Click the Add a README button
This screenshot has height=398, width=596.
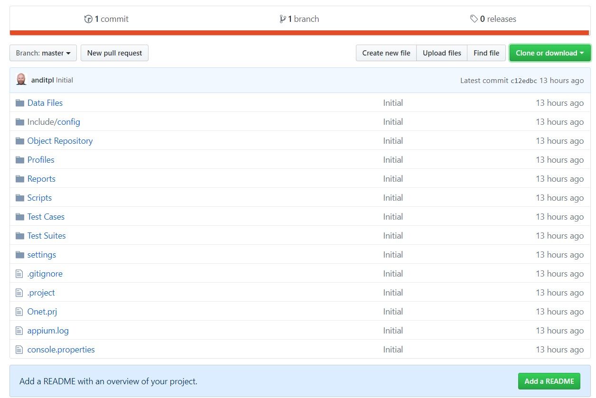[x=549, y=381]
